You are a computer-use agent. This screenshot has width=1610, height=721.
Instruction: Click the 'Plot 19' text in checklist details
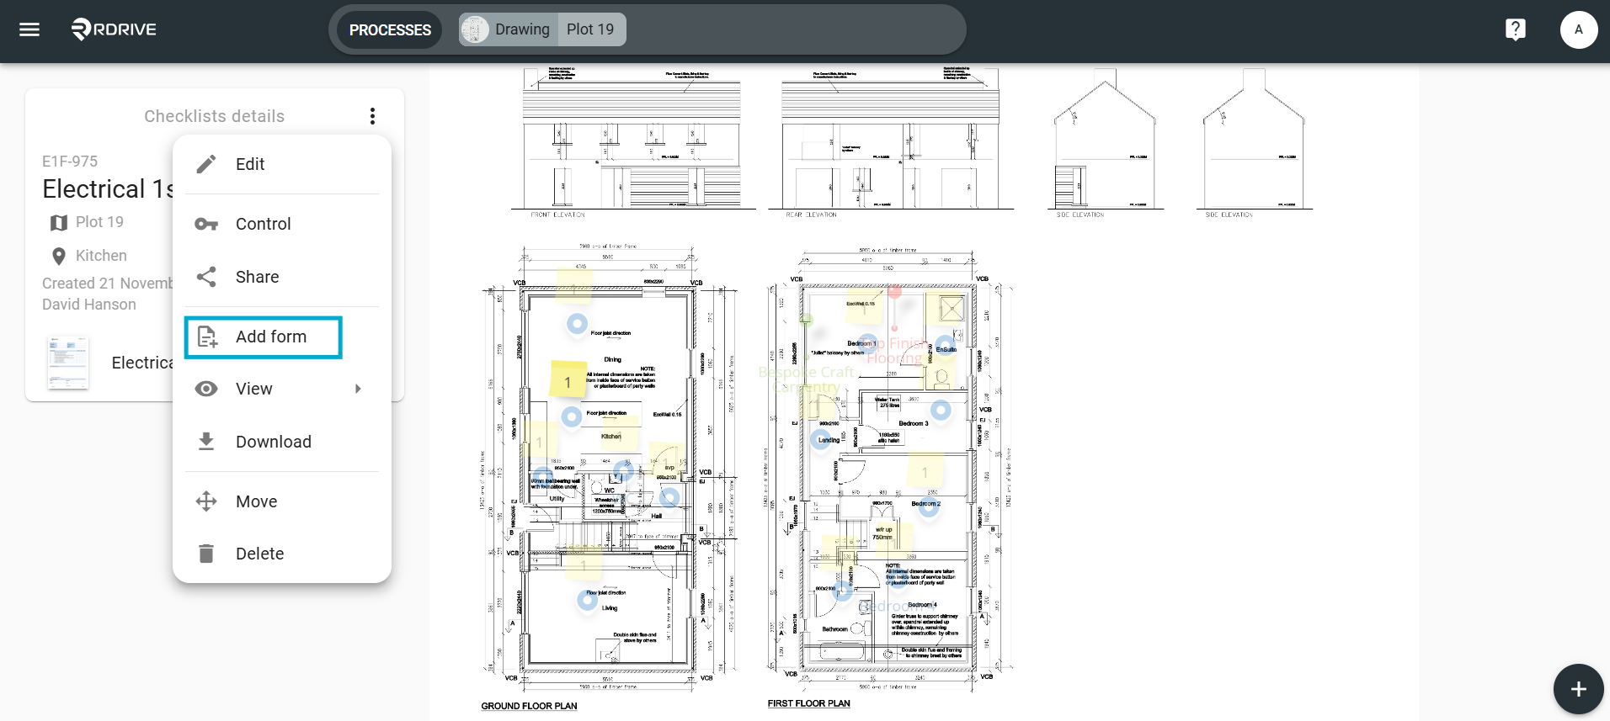click(99, 222)
